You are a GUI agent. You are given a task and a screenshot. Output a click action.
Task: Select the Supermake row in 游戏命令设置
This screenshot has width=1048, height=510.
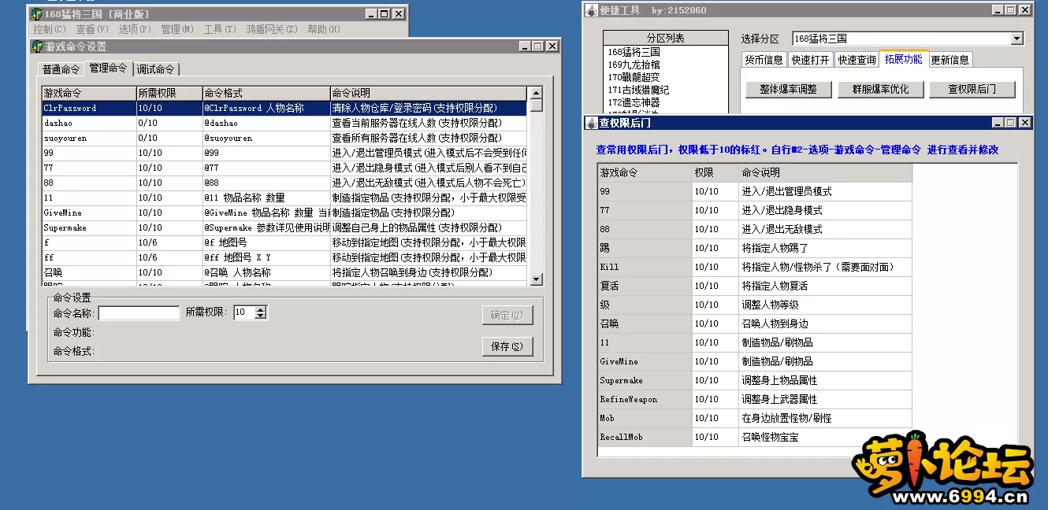tap(284, 227)
